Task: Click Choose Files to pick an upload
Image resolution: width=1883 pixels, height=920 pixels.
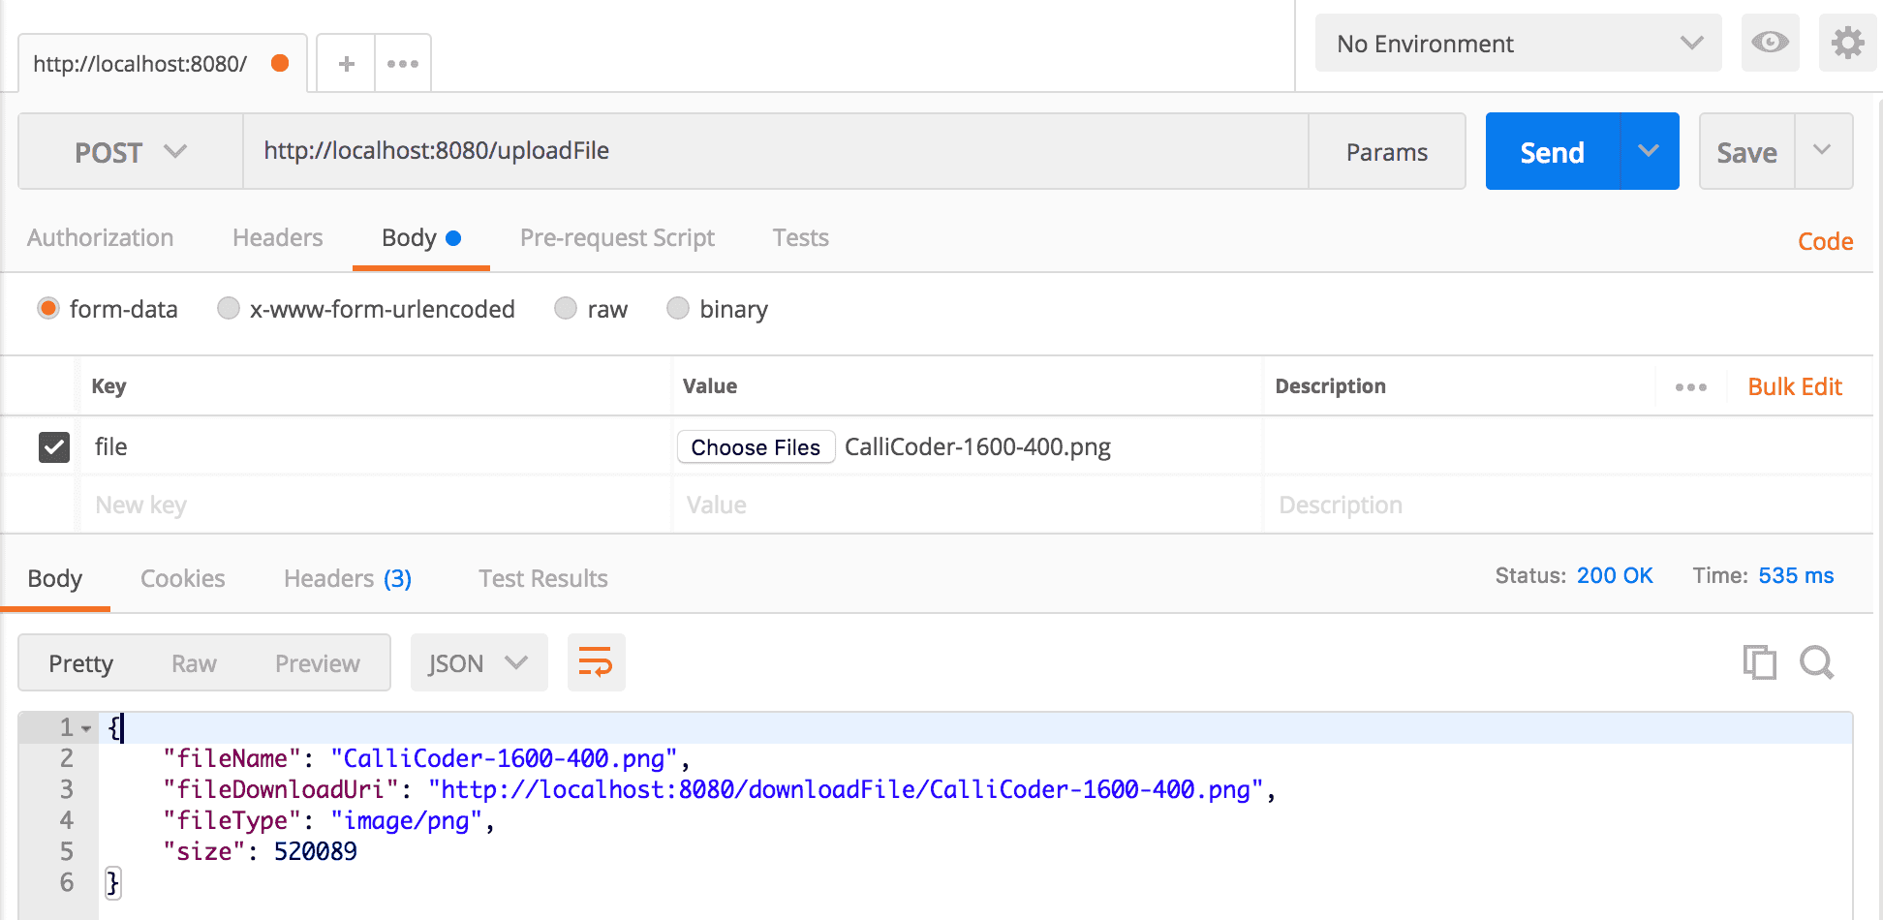Action: [755, 446]
